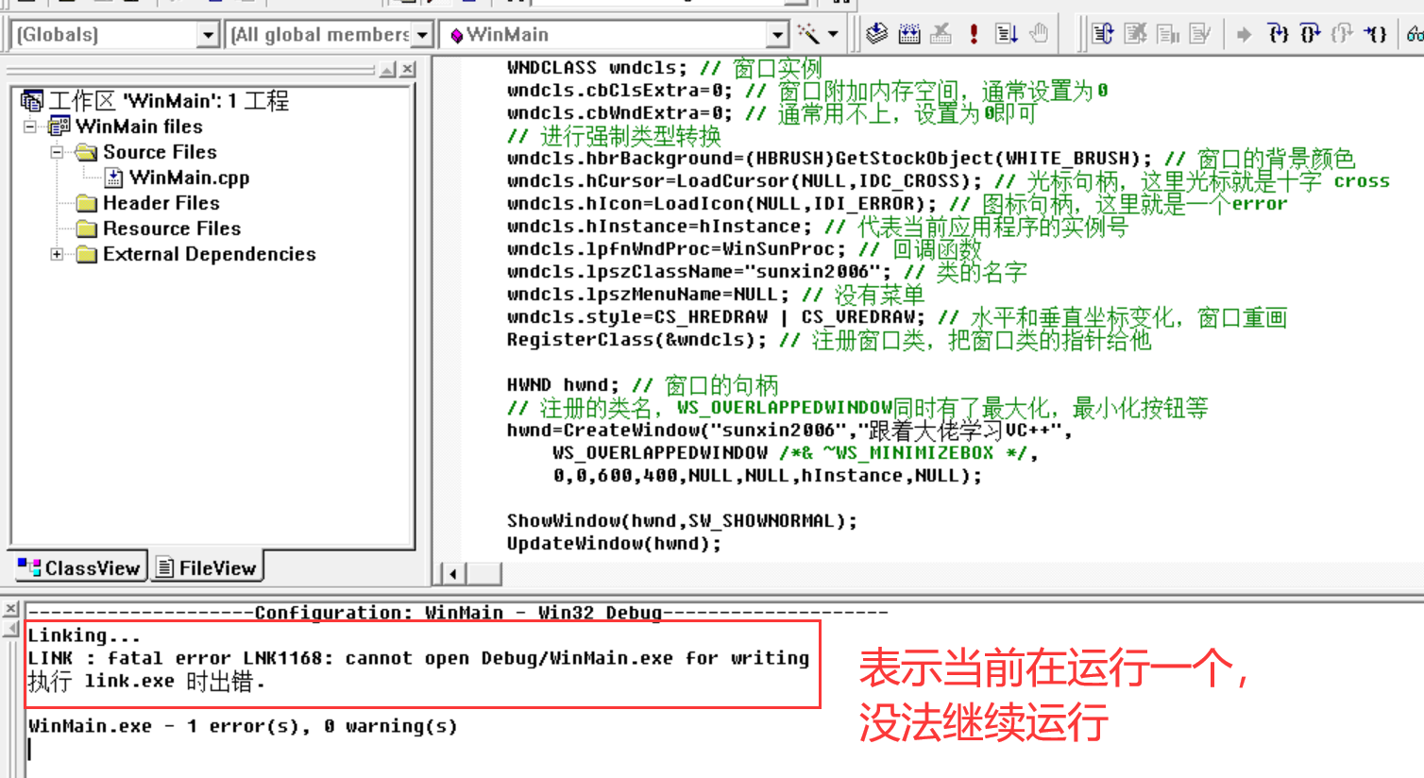
Task: Click the 'wndcls.cbClsExtra=0;' code line
Action: click(807, 91)
